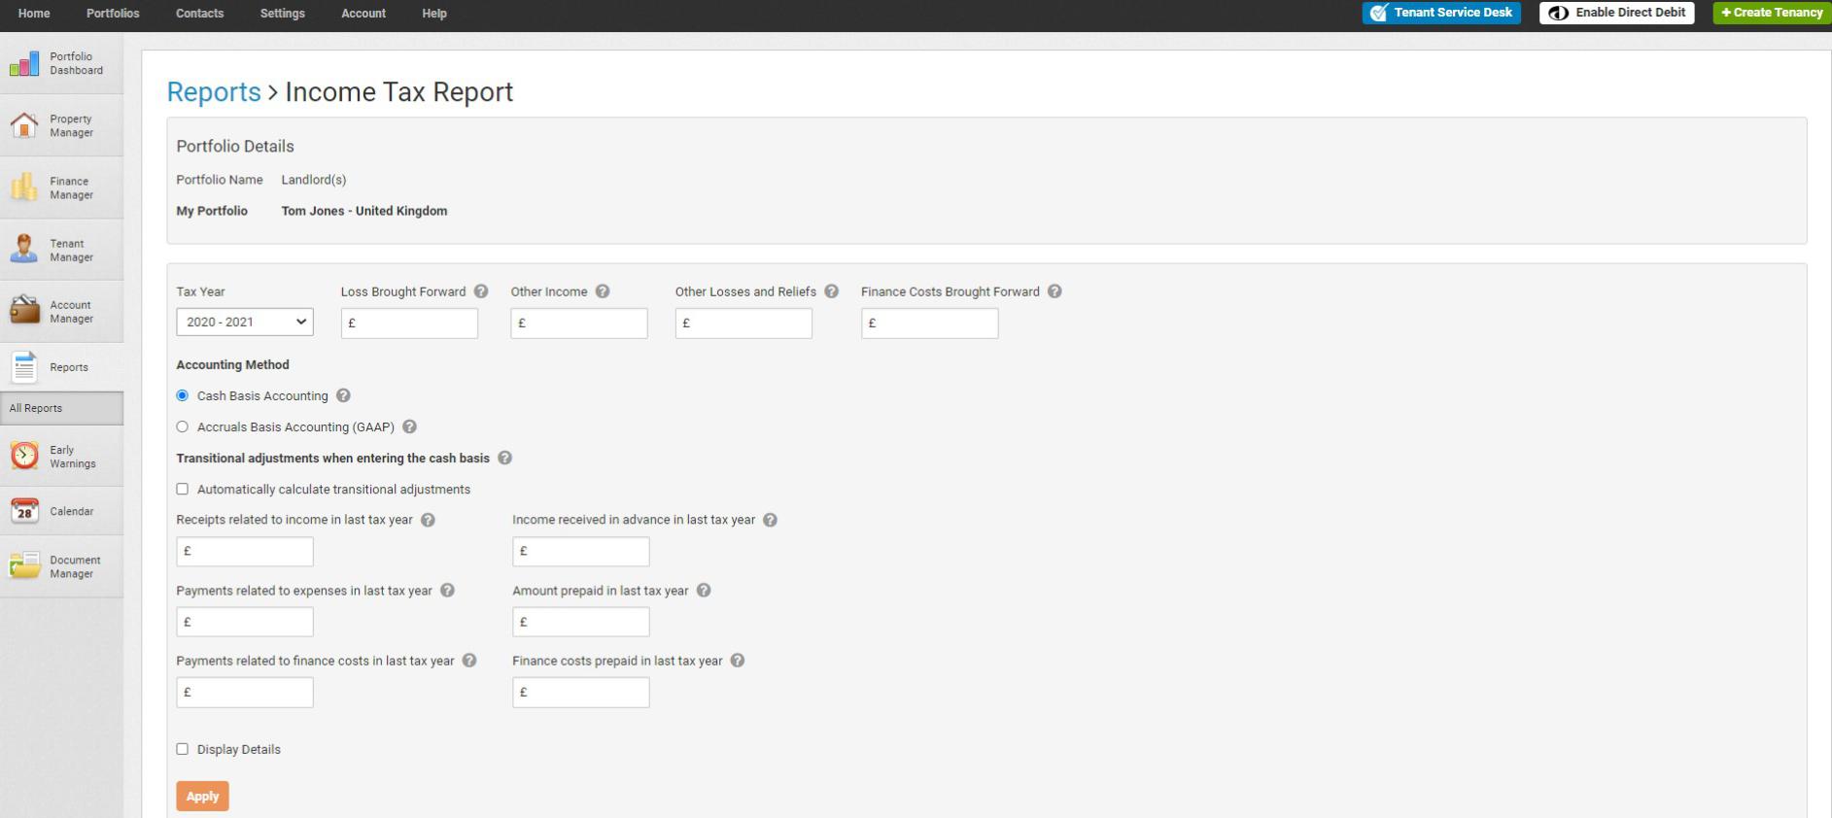Click the 'My Portfolio' name text

212,211
